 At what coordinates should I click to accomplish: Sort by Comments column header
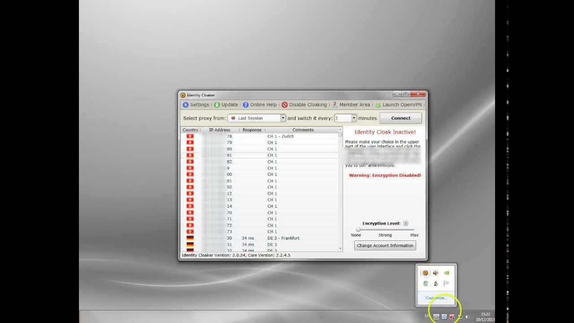[x=303, y=130]
